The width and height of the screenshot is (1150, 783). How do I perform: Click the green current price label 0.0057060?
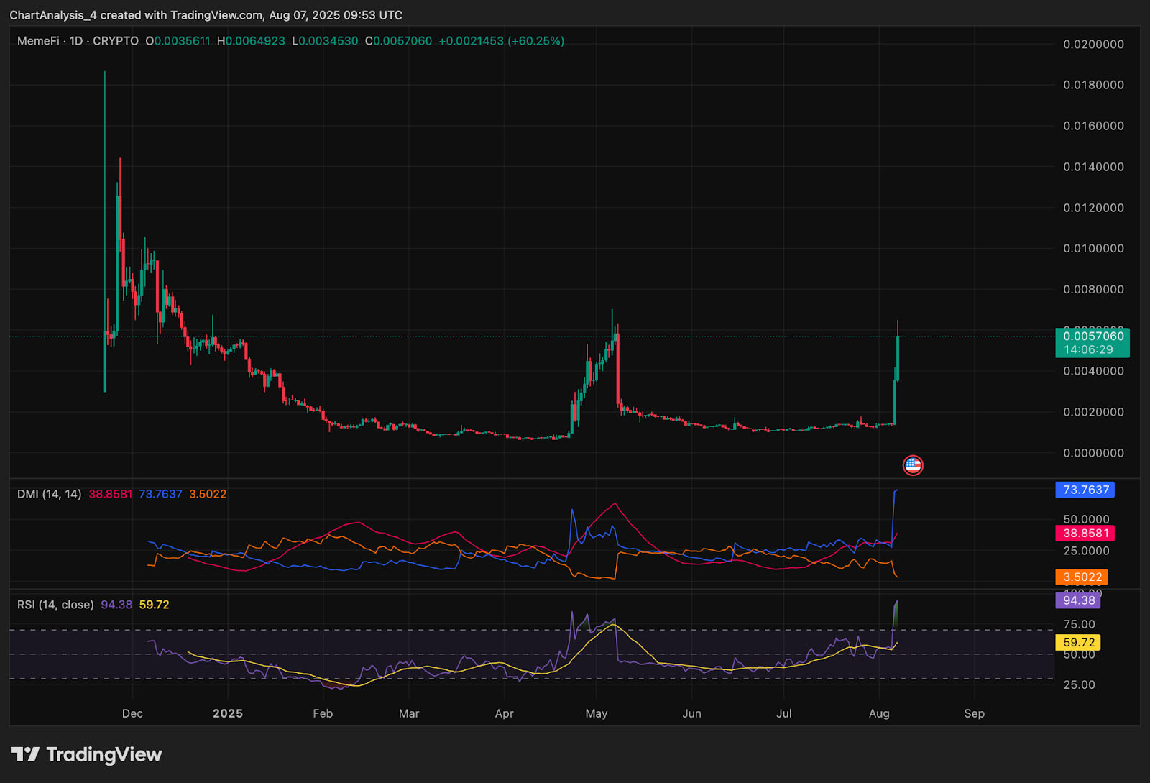pyautogui.click(x=1092, y=336)
